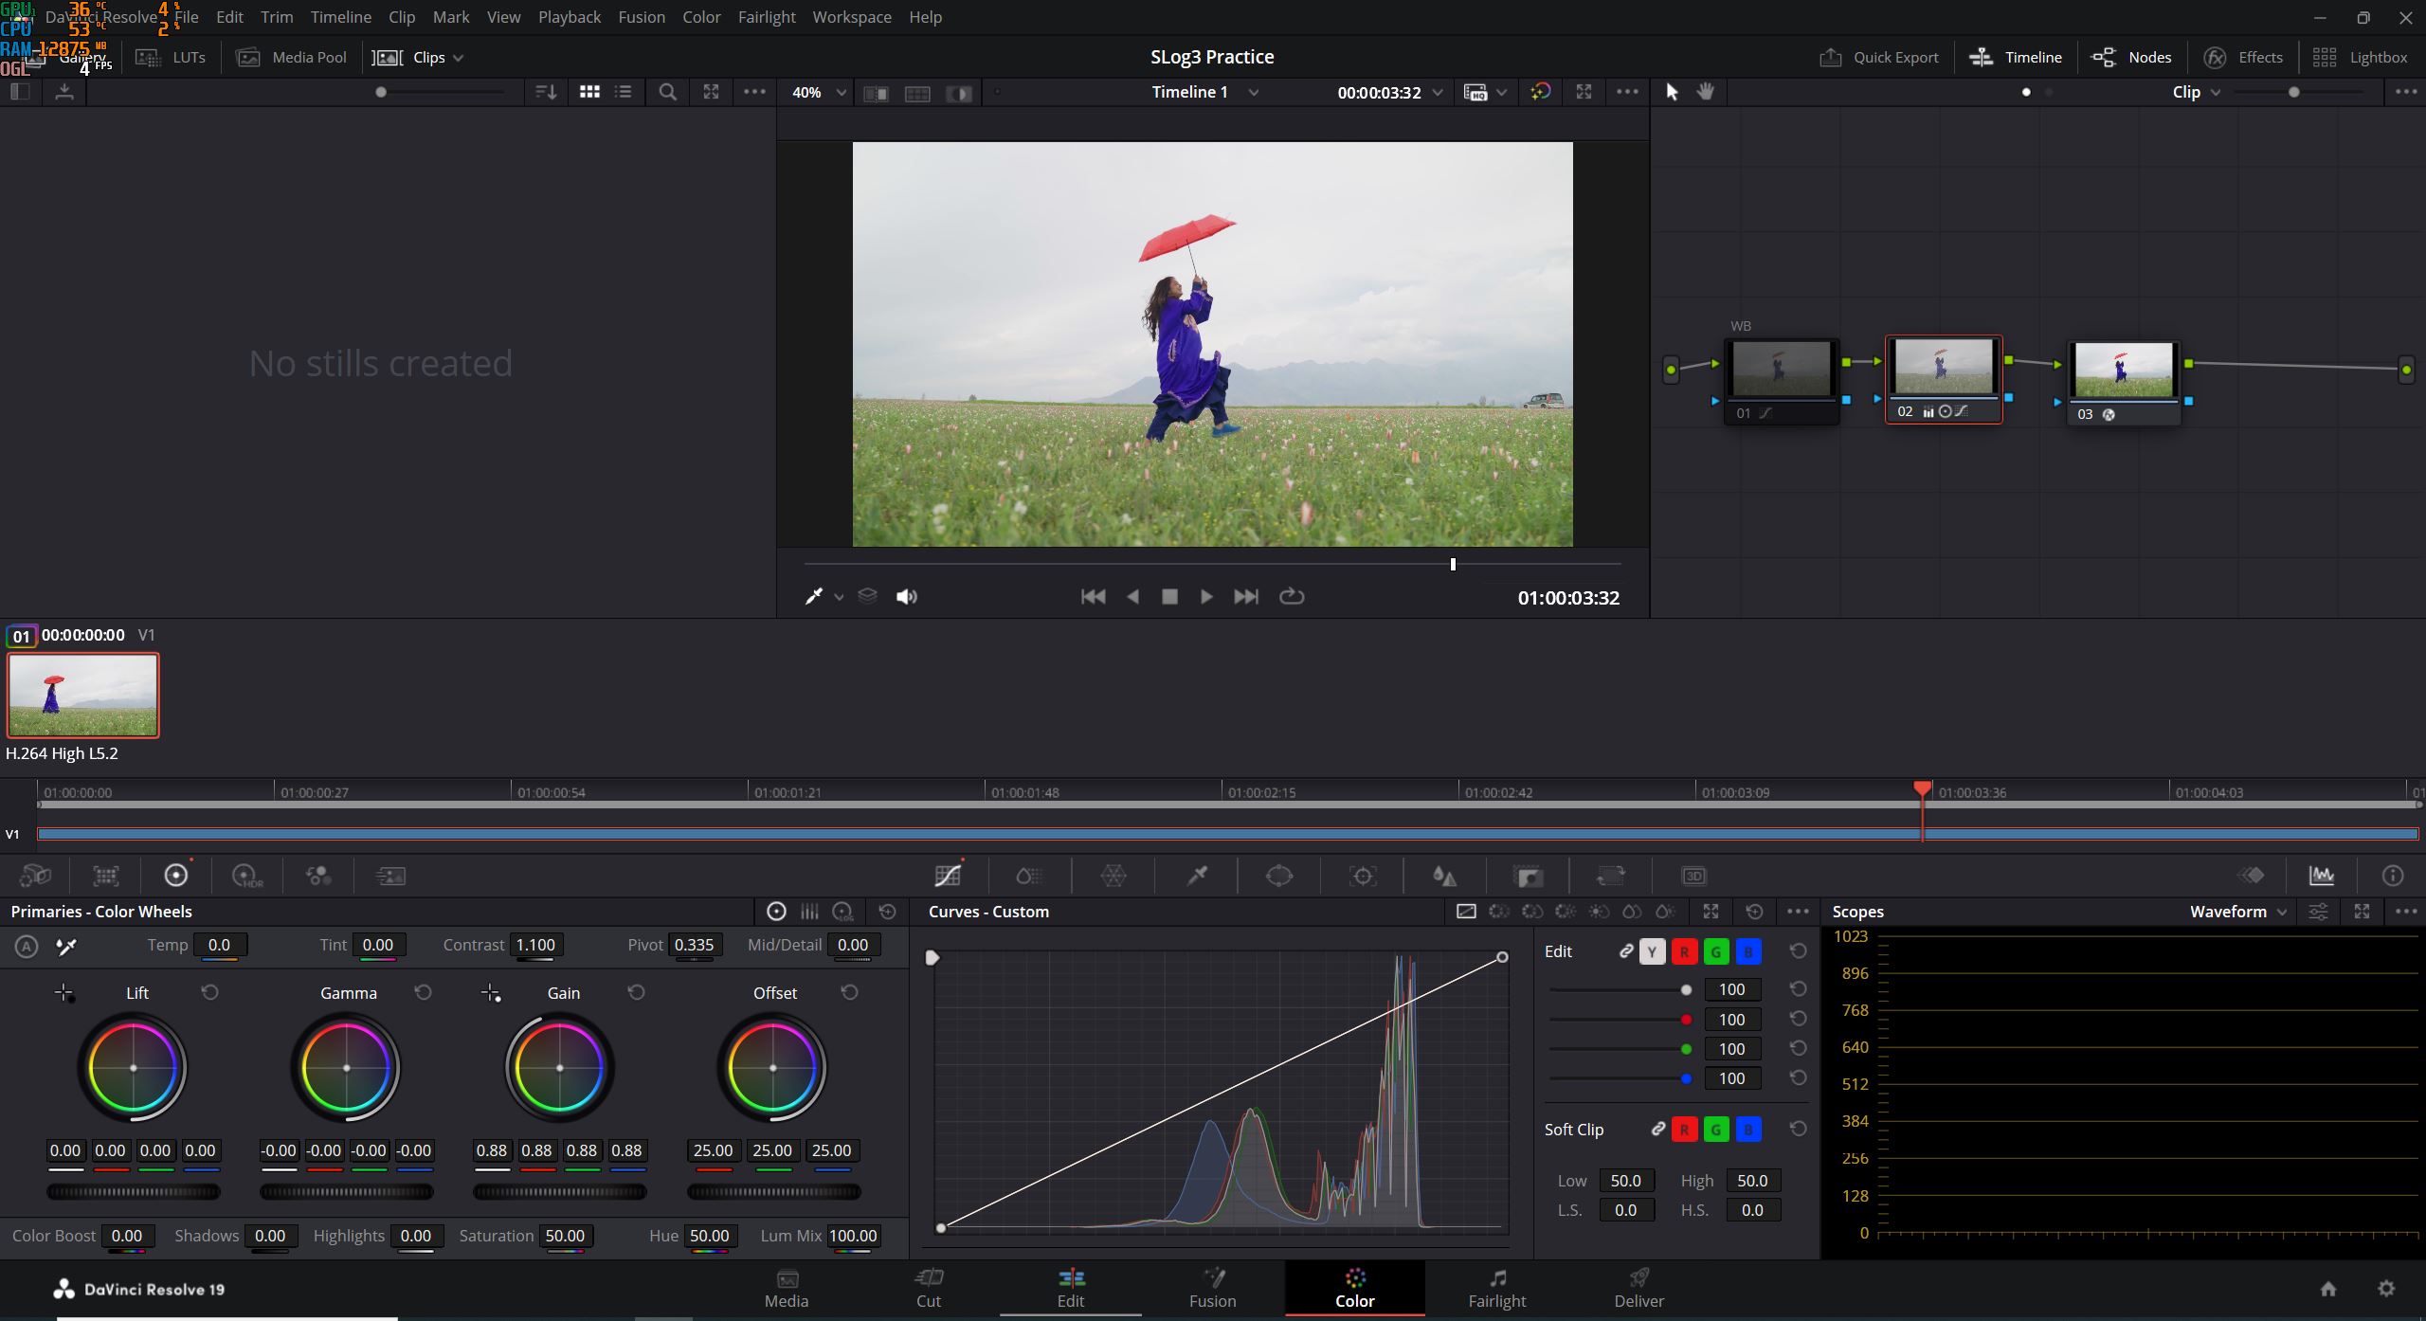2426x1321 pixels.
Task: Adjust the Gain master wheel slider
Action: tap(559, 1192)
